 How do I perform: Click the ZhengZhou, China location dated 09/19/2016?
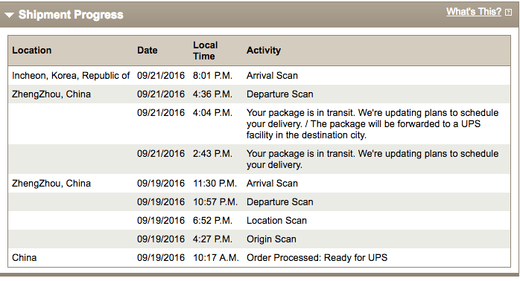(51, 184)
